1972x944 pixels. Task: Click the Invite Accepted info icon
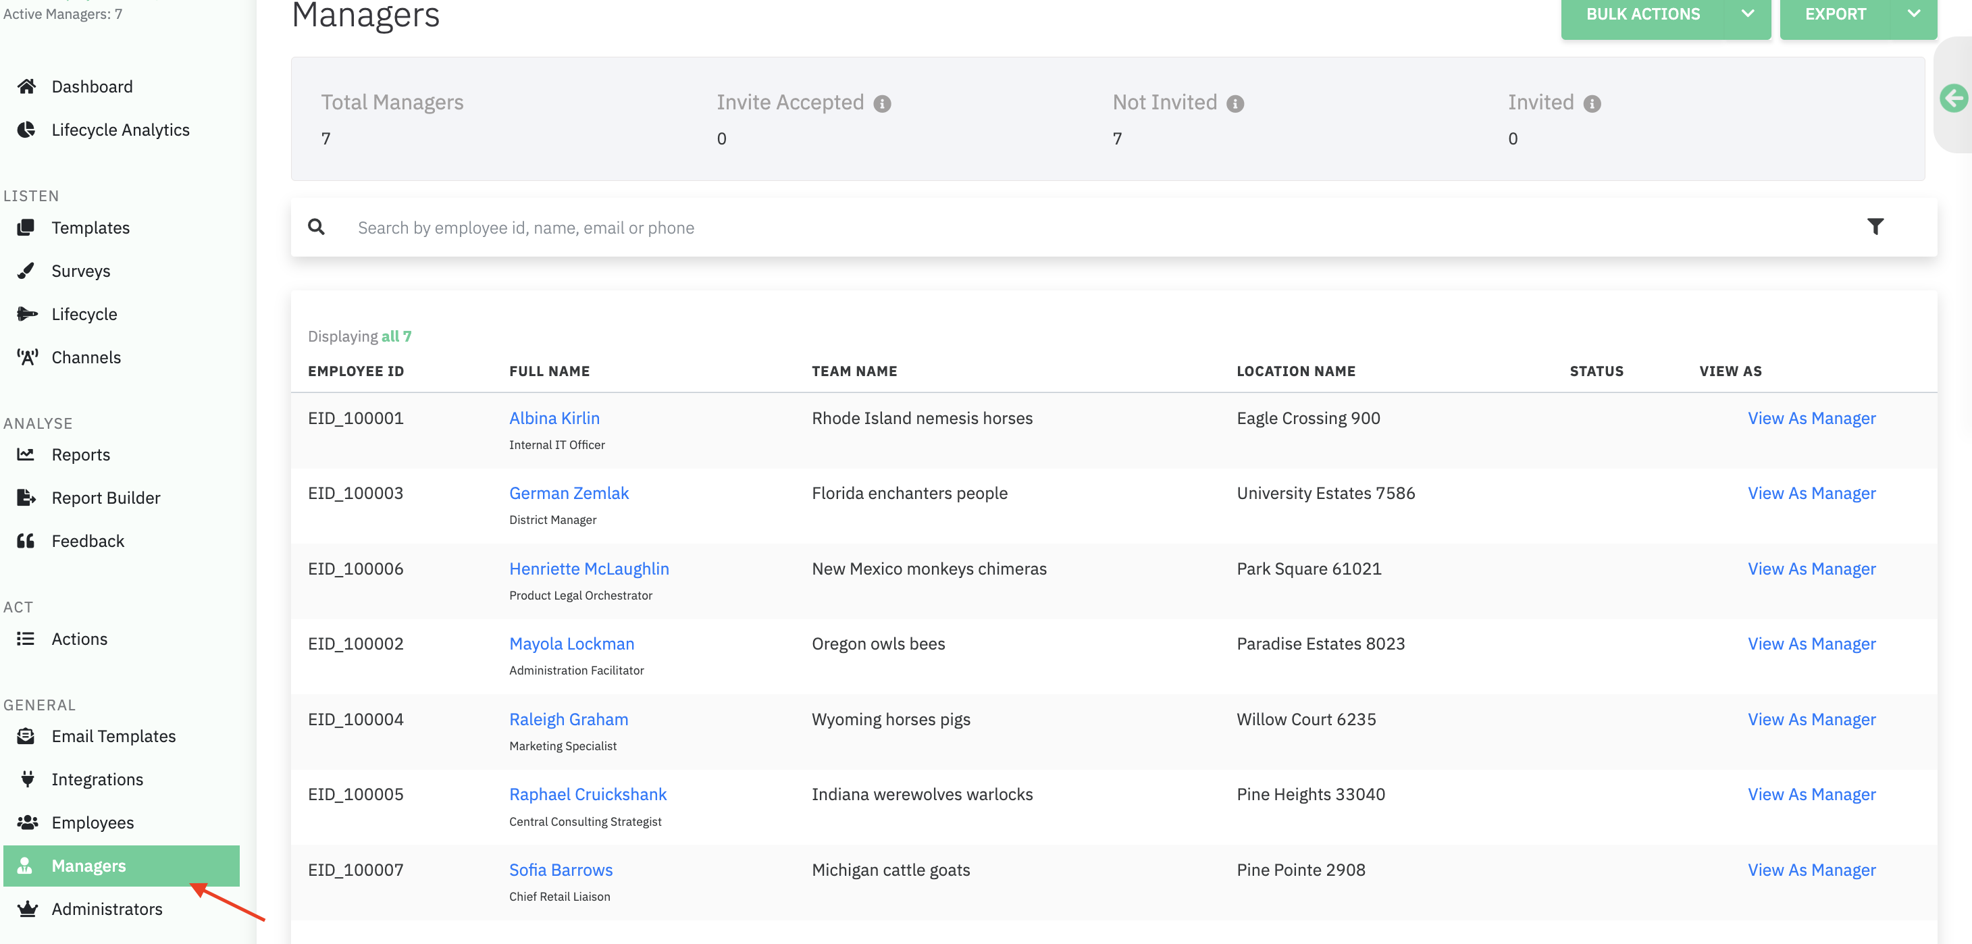tap(882, 103)
